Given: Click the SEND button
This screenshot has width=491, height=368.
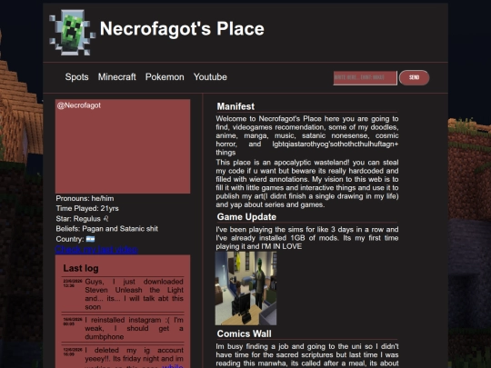Looking at the screenshot, I should (x=415, y=77).
